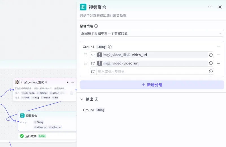Click the String tag on canvas node
The height and width of the screenshot is (147, 226).
click(x=38, y=122)
